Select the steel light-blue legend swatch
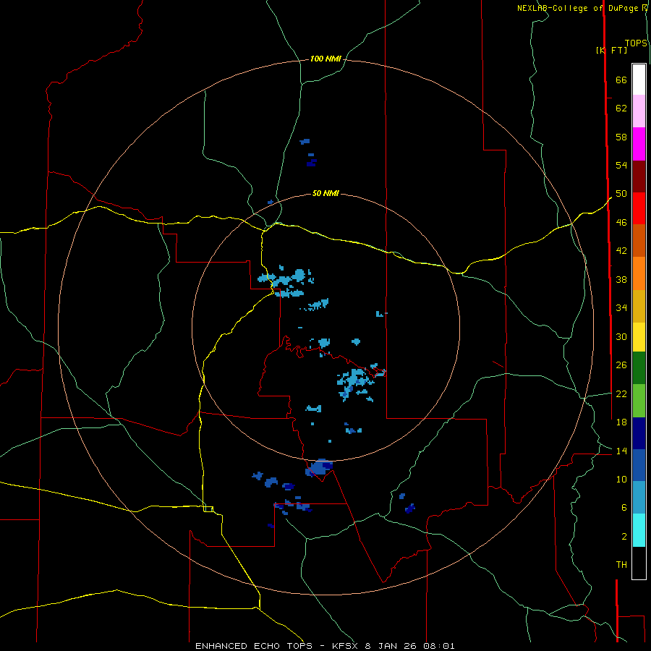Viewport: 651px width, 651px height. coord(639,498)
